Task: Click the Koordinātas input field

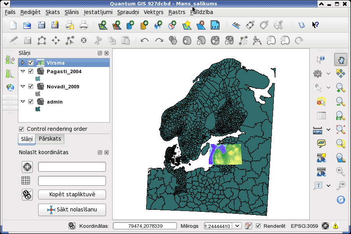Action: pos(145,226)
